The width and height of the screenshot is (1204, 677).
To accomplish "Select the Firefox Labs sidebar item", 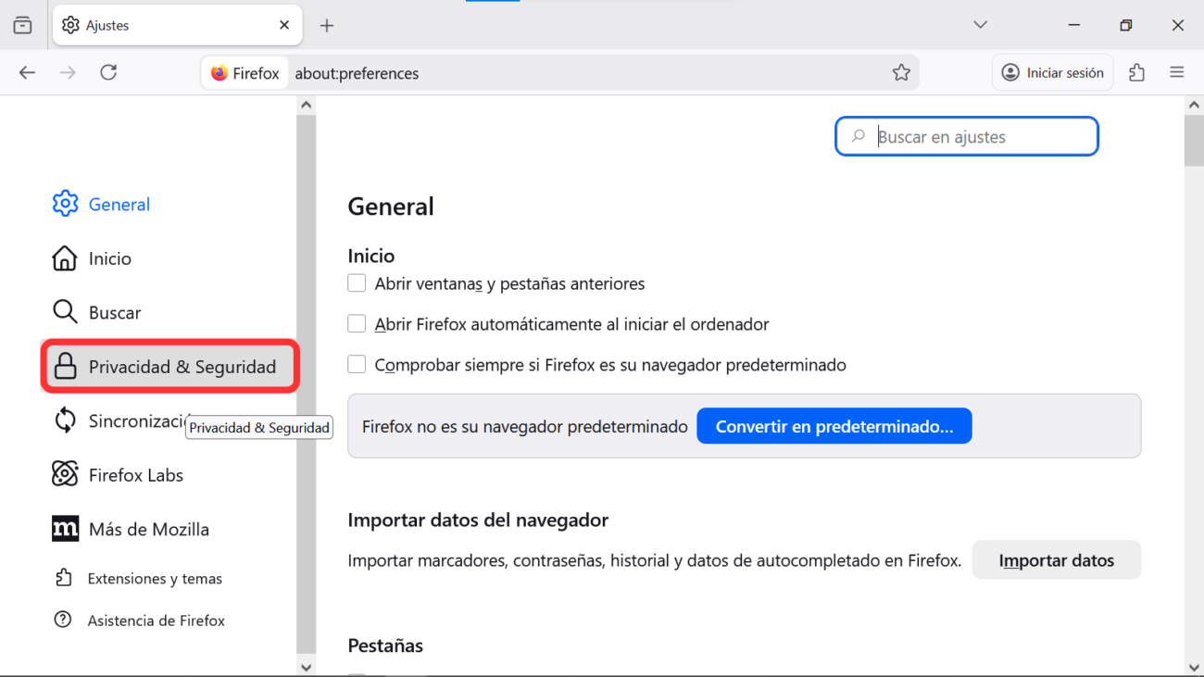I will pyautogui.click(x=135, y=475).
